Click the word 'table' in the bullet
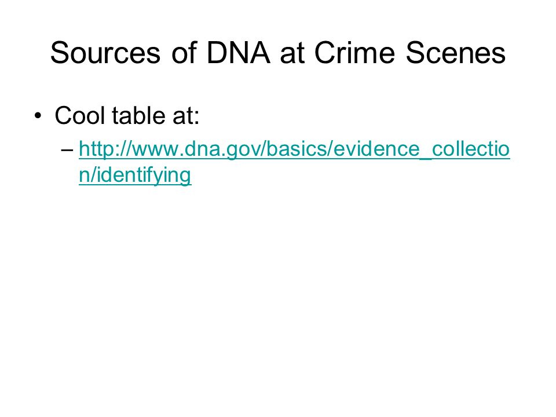 [138, 116]
